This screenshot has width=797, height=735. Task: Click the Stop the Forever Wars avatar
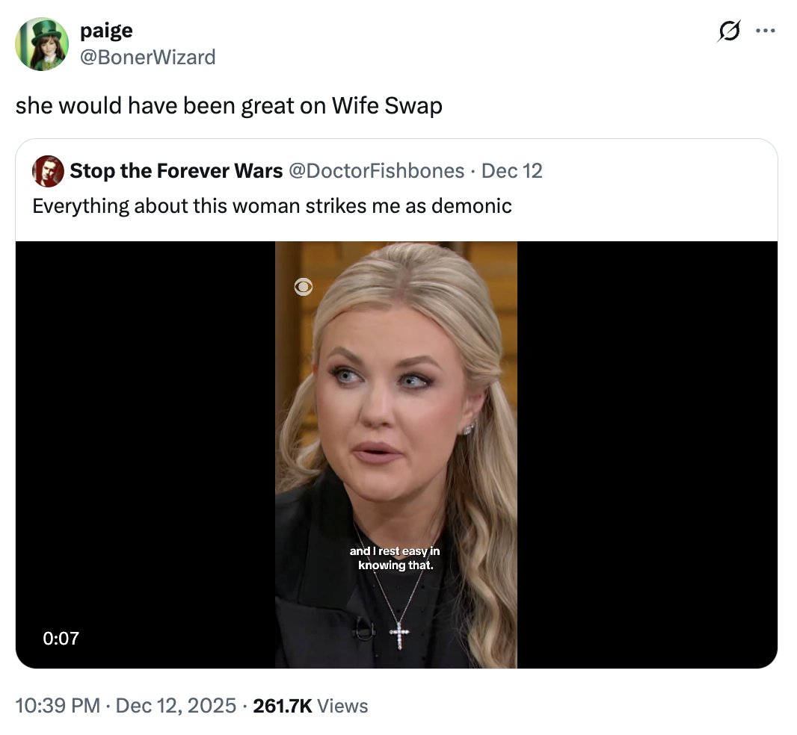(48, 171)
